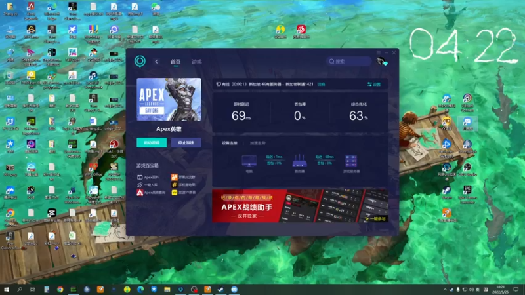Open the WeChat desktop shortcut
The height and width of the screenshot is (295, 525).
pos(156,9)
